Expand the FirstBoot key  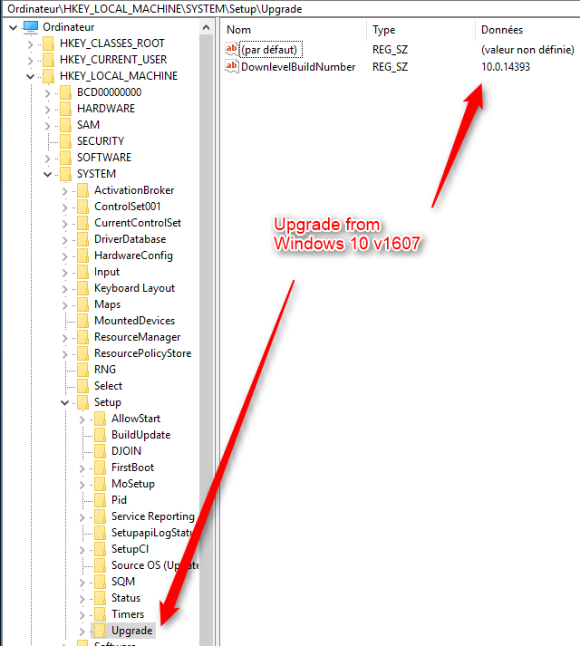tap(82, 468)
